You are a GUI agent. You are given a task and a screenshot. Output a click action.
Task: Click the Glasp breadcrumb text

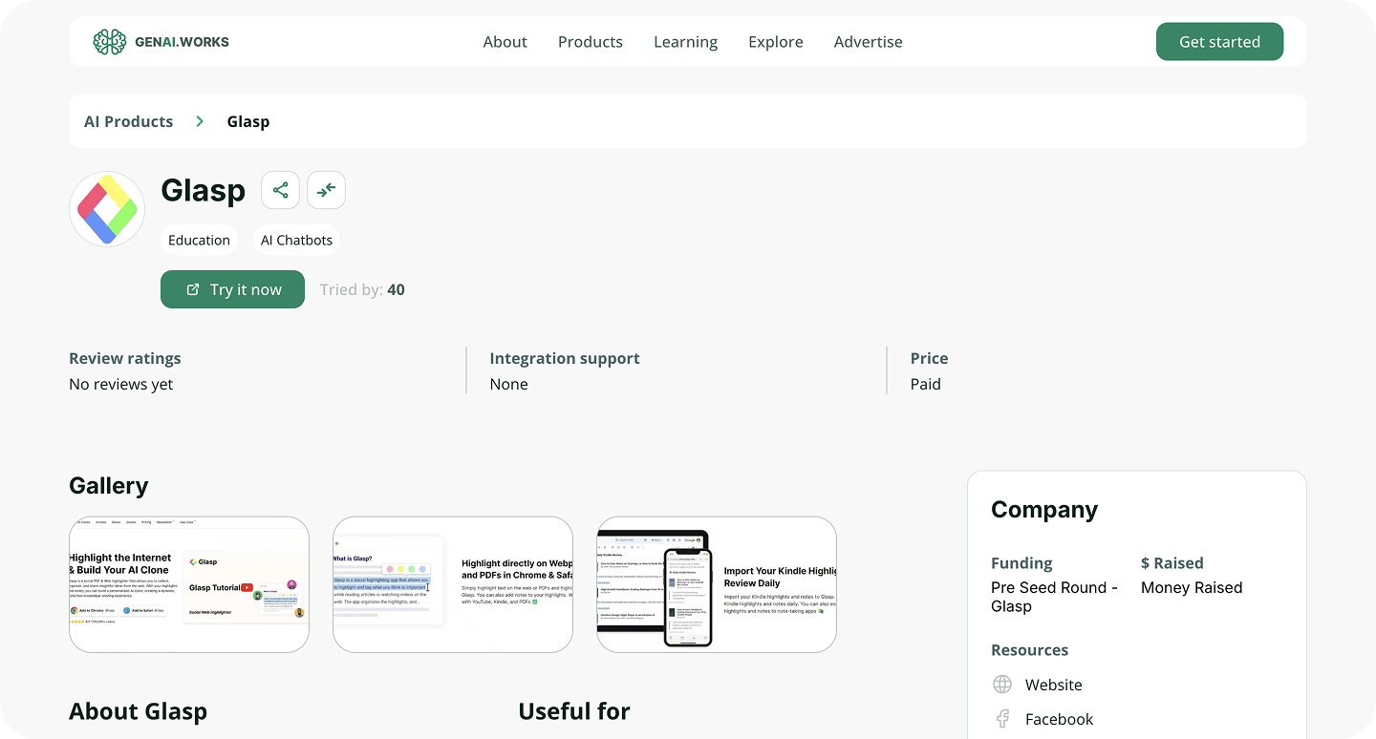(248, 121)
